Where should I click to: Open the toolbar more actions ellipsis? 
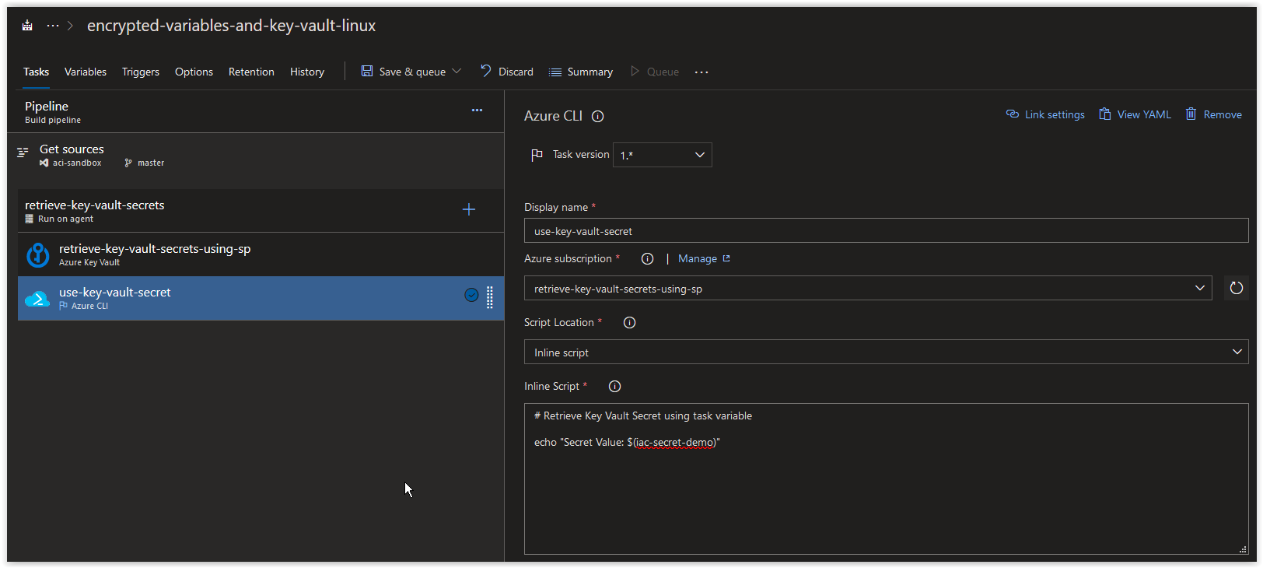point(701,72)
